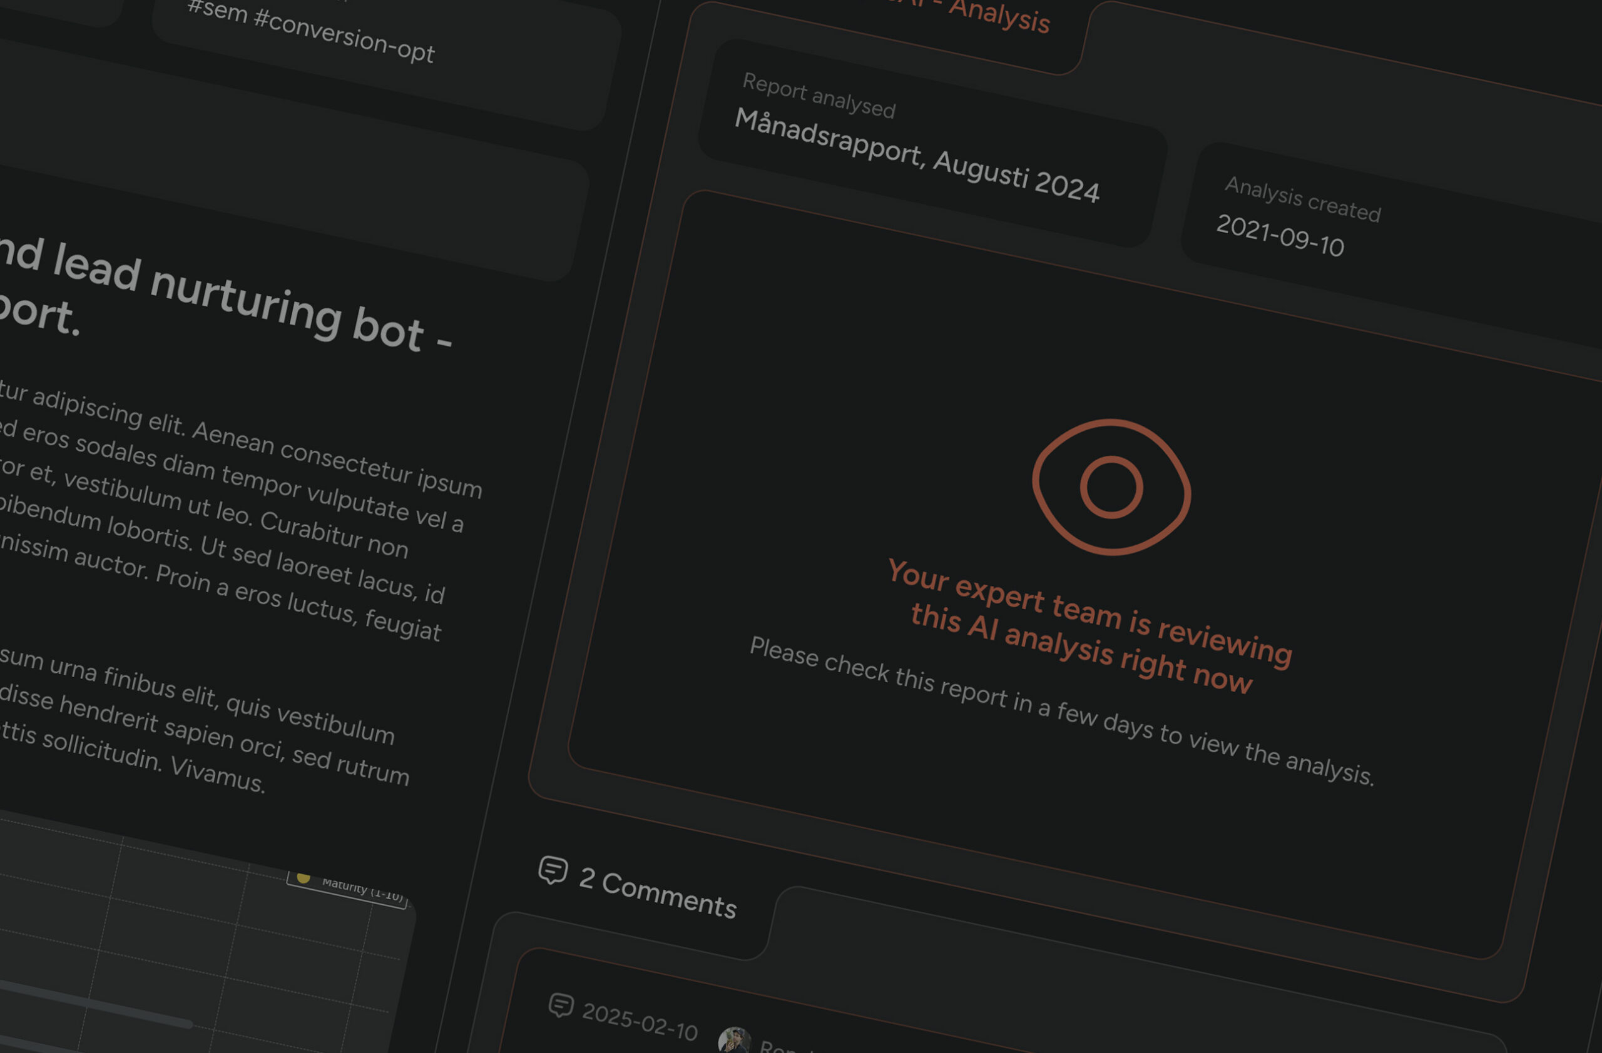The width and height of the screenshot is (1602, 1053).
Task: Select the 2 Comments tab label
Action: (658, 894)
